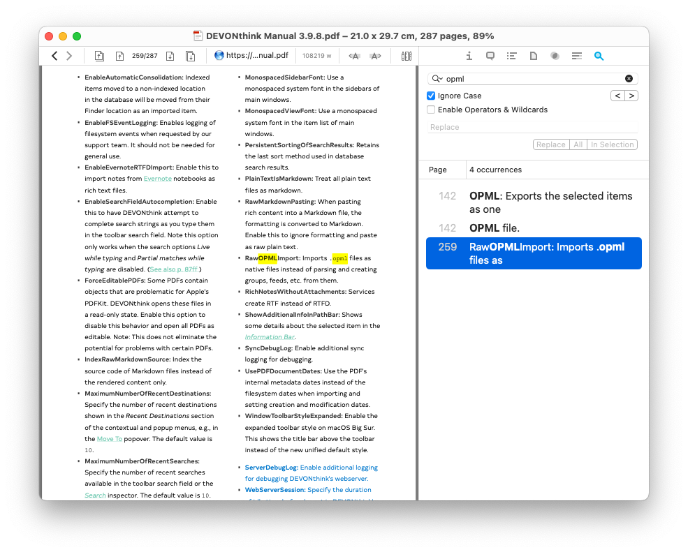Close the DEVONthink Manual window

pos(49,36)
